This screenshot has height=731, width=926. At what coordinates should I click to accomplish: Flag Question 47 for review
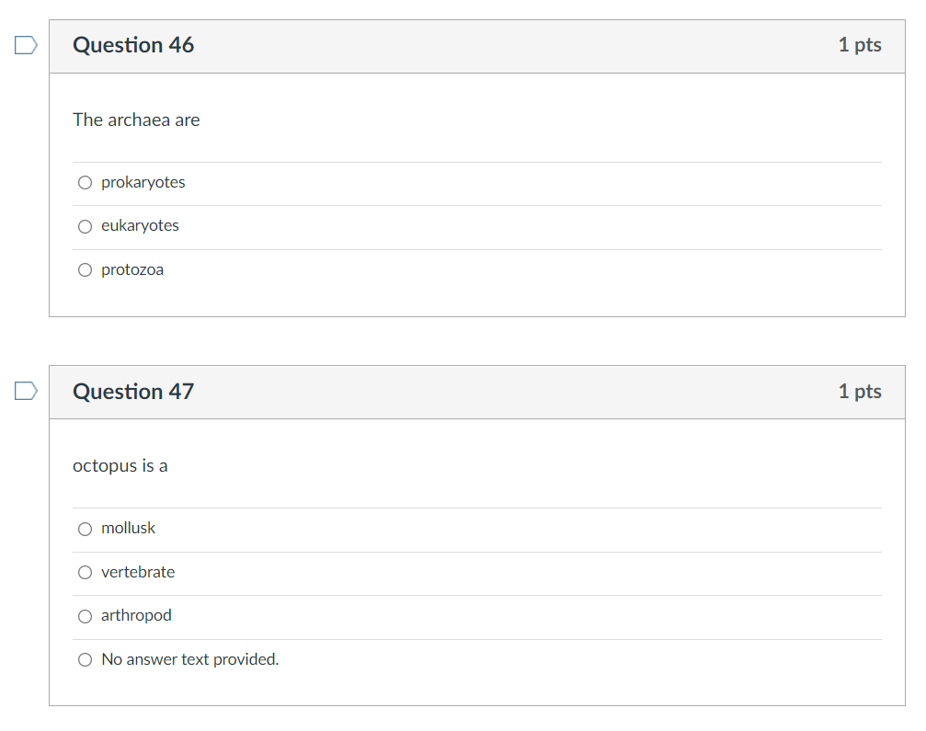[x=26, y=391]
